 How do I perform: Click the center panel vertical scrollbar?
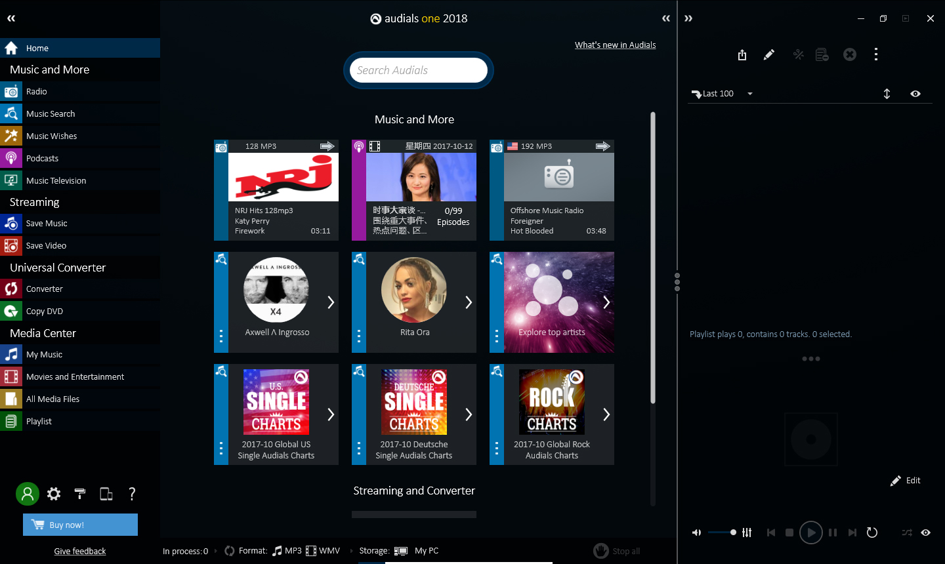pyautogui.click(x=653, y=258)
